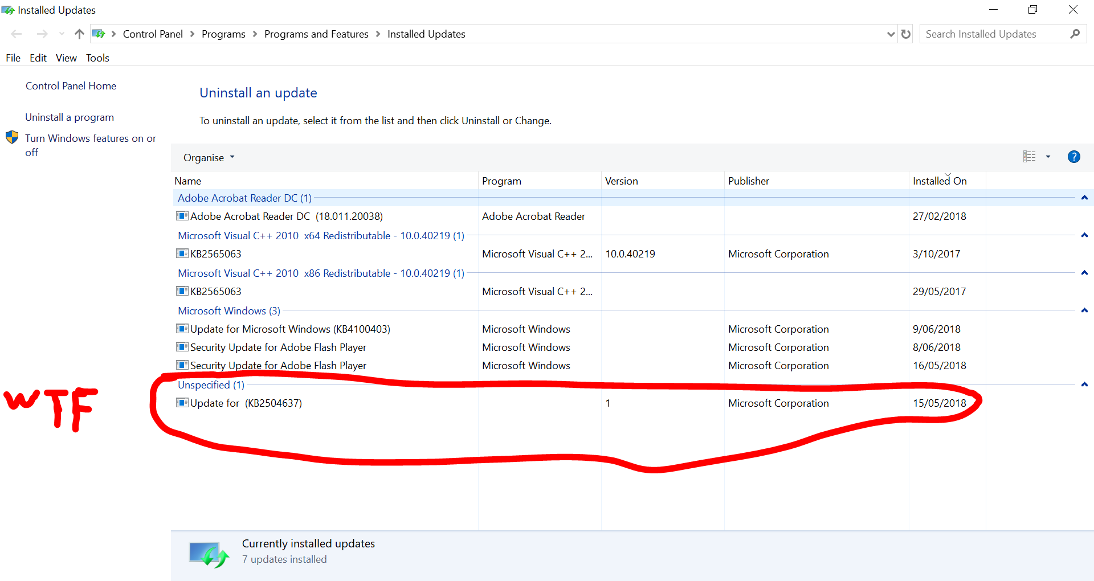Click the shield icon beside Windows features
The width and height of the screenshot is (1094, 581).
point(12,138)
